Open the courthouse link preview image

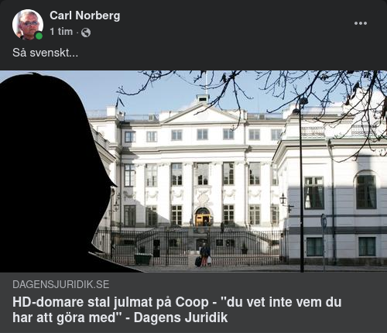click(193, 171)
